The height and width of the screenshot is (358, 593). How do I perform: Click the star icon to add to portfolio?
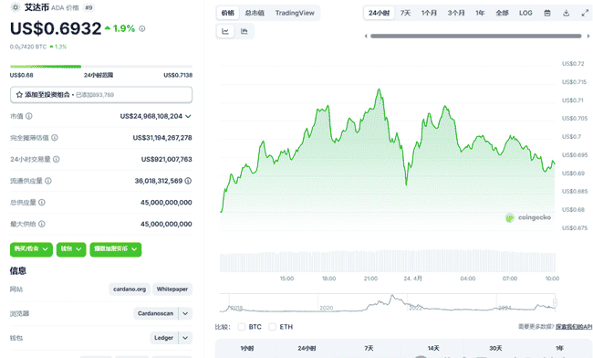point(19,95)
